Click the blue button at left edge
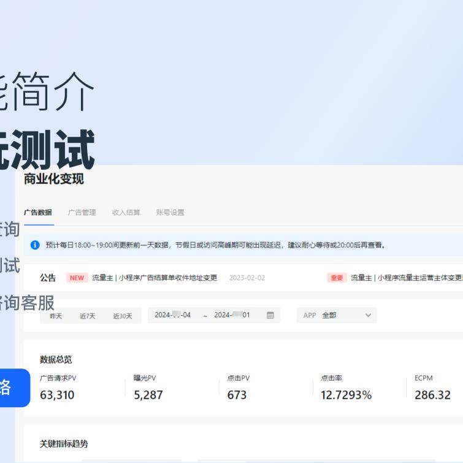The width and height of the screenshot is (463, 463). (15, 388)
